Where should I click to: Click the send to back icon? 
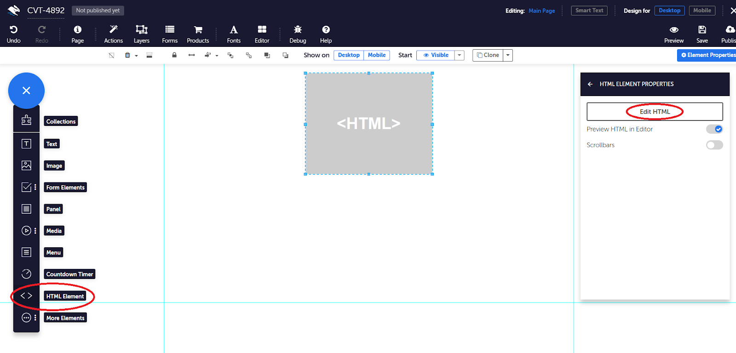[x=286, y=55]
